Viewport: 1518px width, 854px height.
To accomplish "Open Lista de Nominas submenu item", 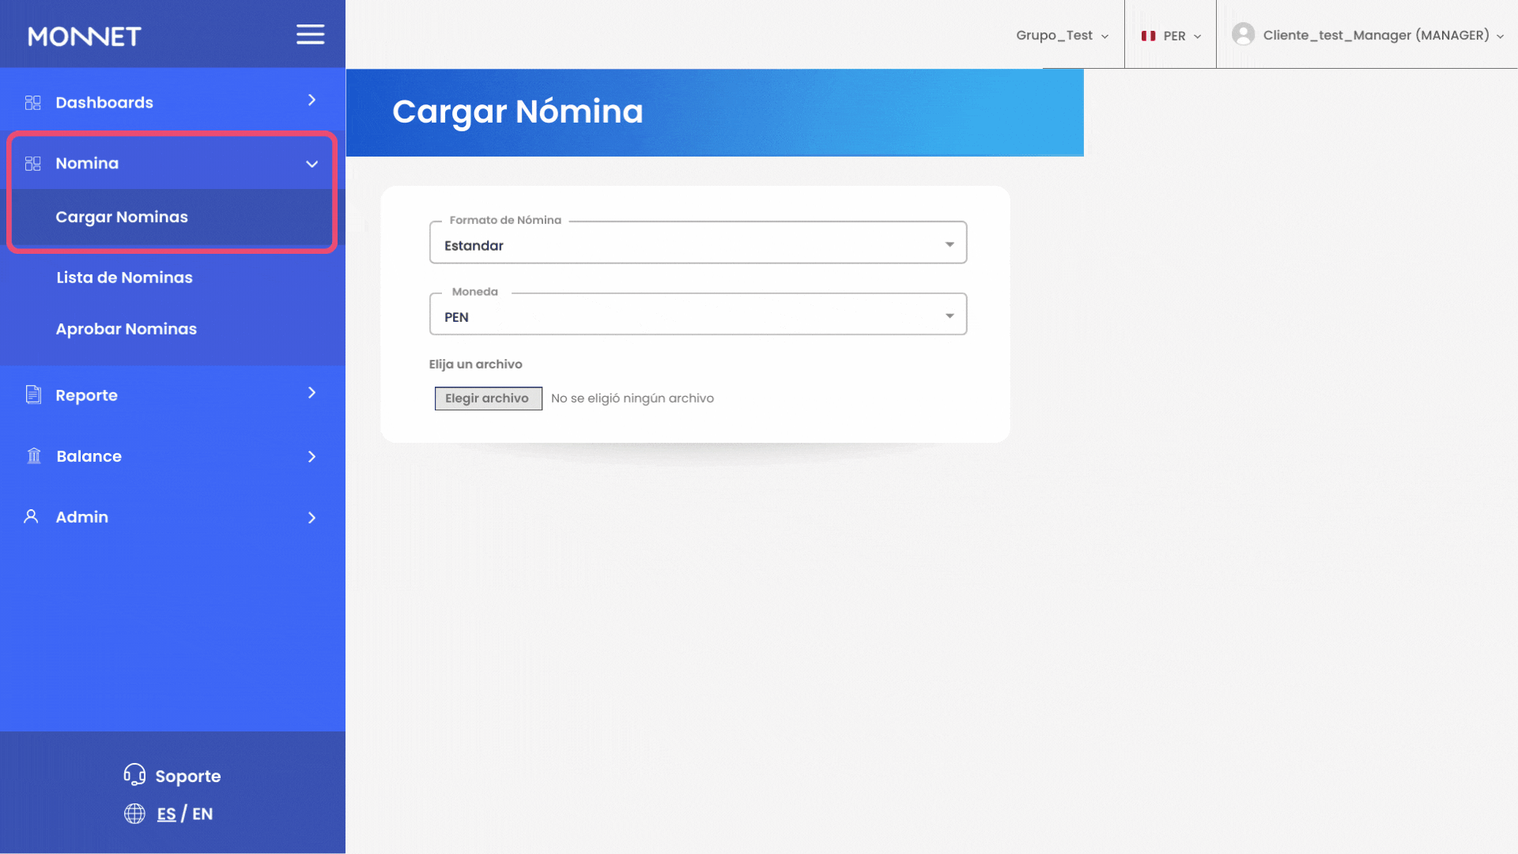I will (x=124, y=278).
